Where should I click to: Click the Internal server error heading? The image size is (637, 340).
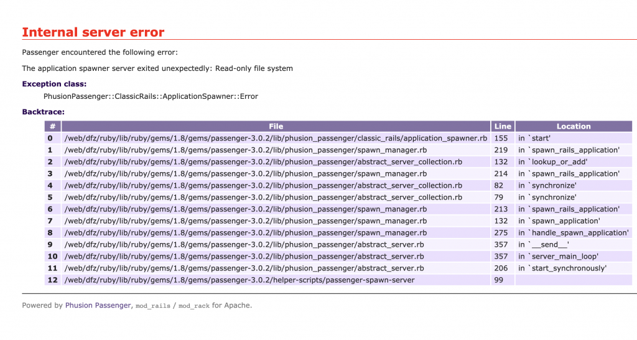pyautogui.click(x=93, y=32)
